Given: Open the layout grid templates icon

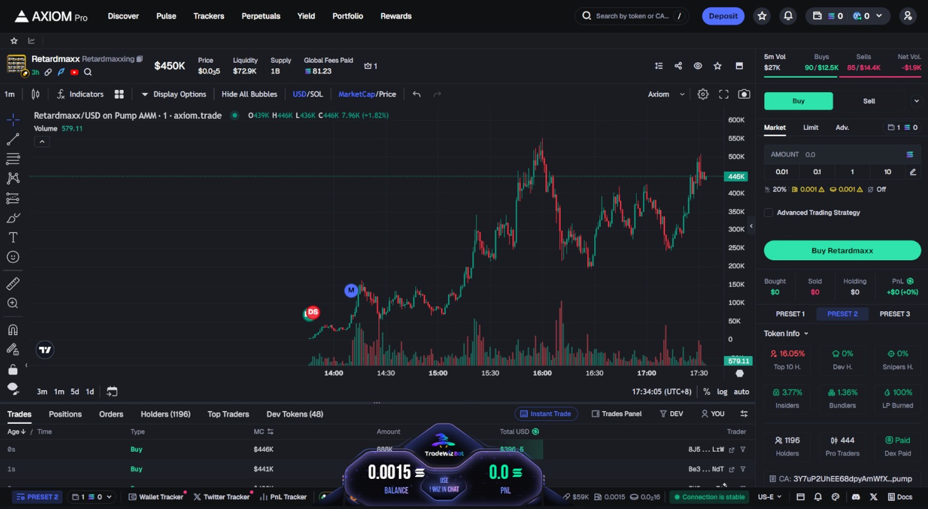Looking at the screenshot, I should [x=119, y=94].
